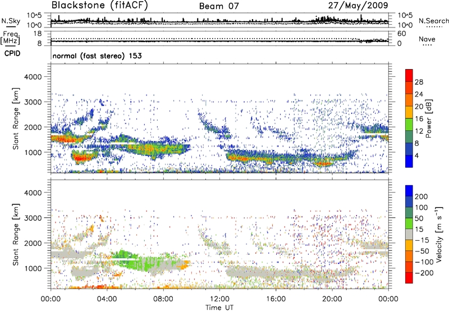449x311 pixels.
Task: Click the 'Beam 07' label
Action: coord(219,6)
